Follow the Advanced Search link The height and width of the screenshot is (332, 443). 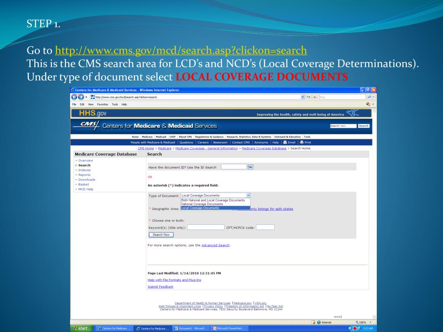click(x=215, y=246)
